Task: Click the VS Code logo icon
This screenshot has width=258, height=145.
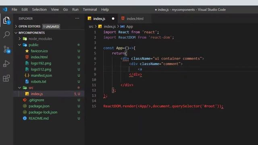Action: 5,10
